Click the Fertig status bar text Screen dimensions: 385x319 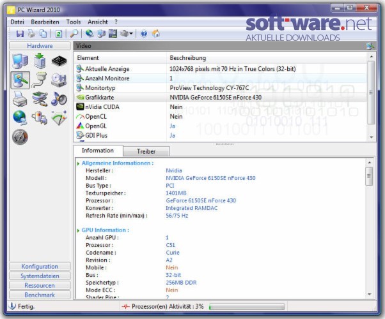click(x=26, y=306)
